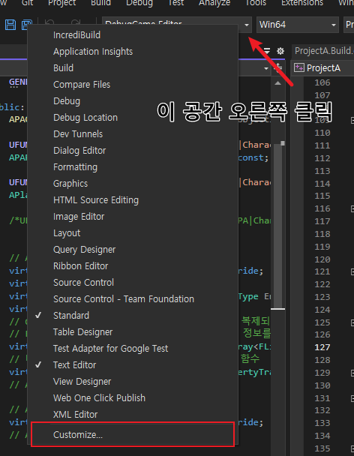
Task: Select the plain Source Control entry
Action: coord(133,283)
